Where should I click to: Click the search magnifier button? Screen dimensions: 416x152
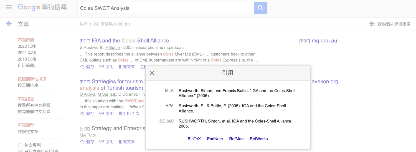(260, 8)
